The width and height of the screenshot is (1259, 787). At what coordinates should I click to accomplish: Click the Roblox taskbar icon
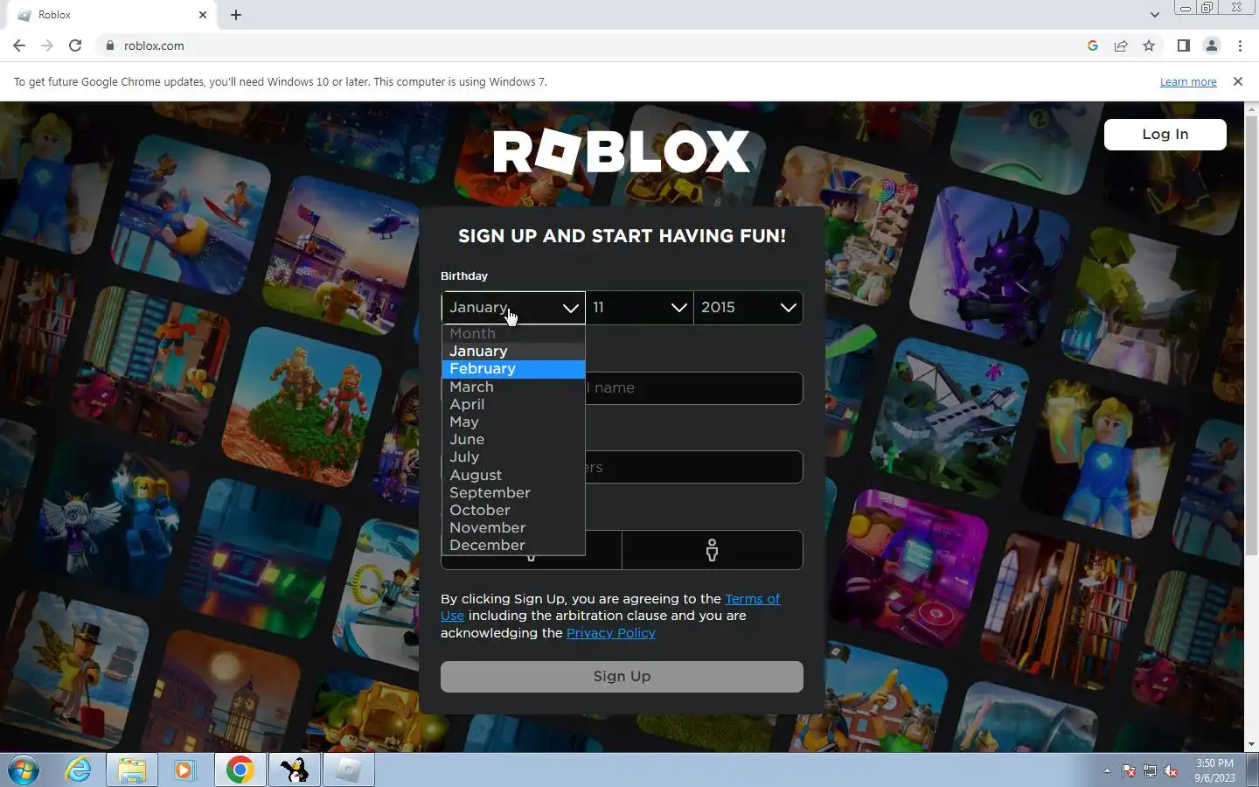point(349,770)
